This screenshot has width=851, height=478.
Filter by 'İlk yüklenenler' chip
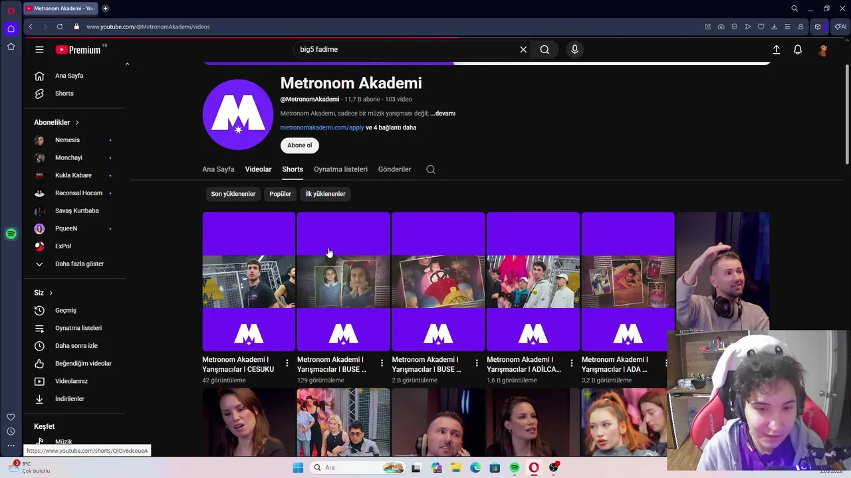point(325,194)
